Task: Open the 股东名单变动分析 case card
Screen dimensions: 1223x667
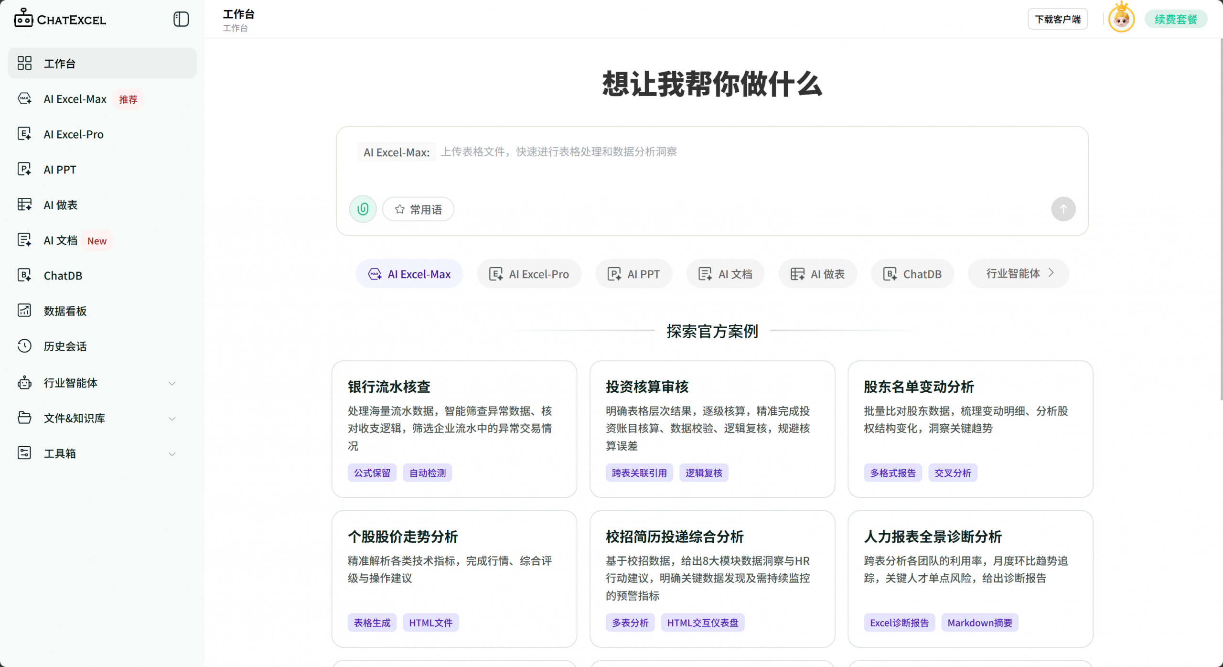Action: pyautogui.click(x=970, y=429)
